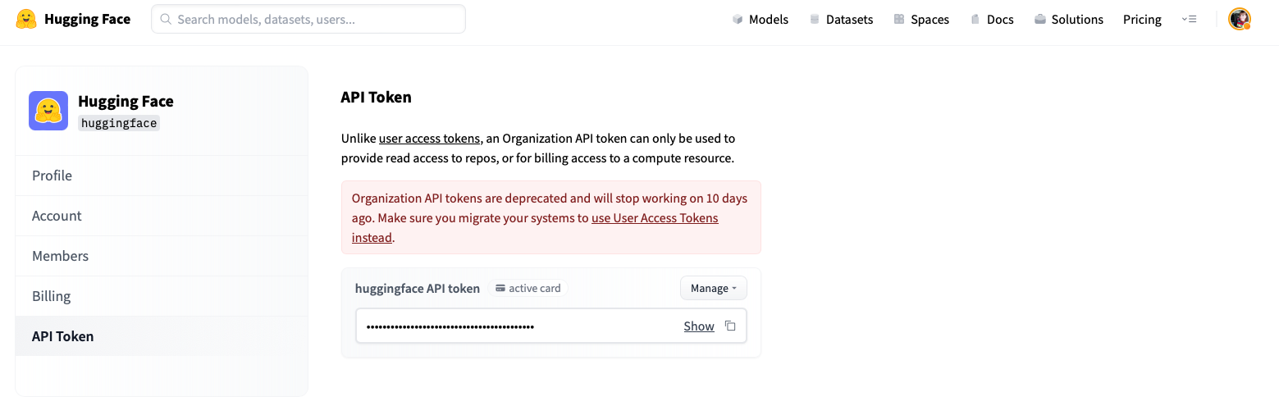Screen dimensions: 1279x406
Task: Open Datasets from the top navigation
Action: pyautogui.click(x=841, y=20)
